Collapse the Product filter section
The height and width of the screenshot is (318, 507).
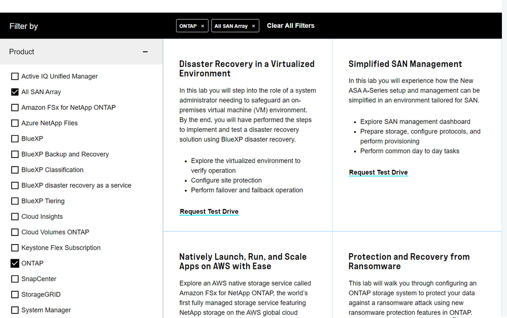(145, 52)
